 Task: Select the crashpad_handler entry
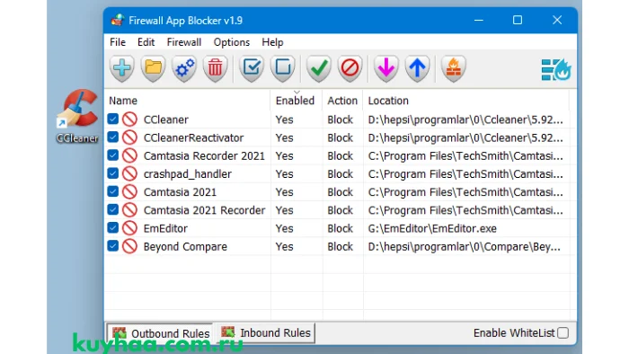(188, 173)
